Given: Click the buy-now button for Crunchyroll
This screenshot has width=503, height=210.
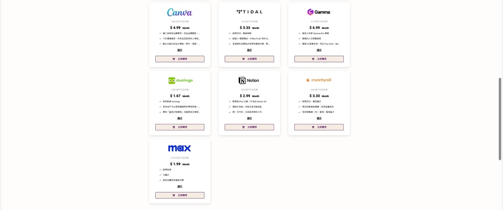Looking at the screenshot, I should [319, 127].
